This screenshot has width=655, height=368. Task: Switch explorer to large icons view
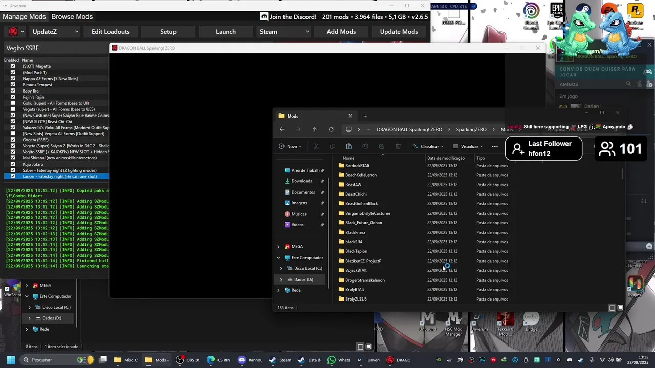pyautogui.click(x=620, y=308)
